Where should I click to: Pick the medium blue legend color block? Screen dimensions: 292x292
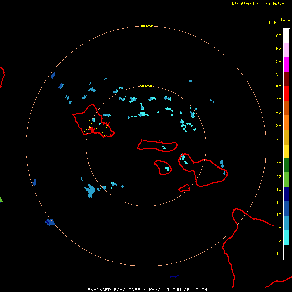[x=286, y=209]
